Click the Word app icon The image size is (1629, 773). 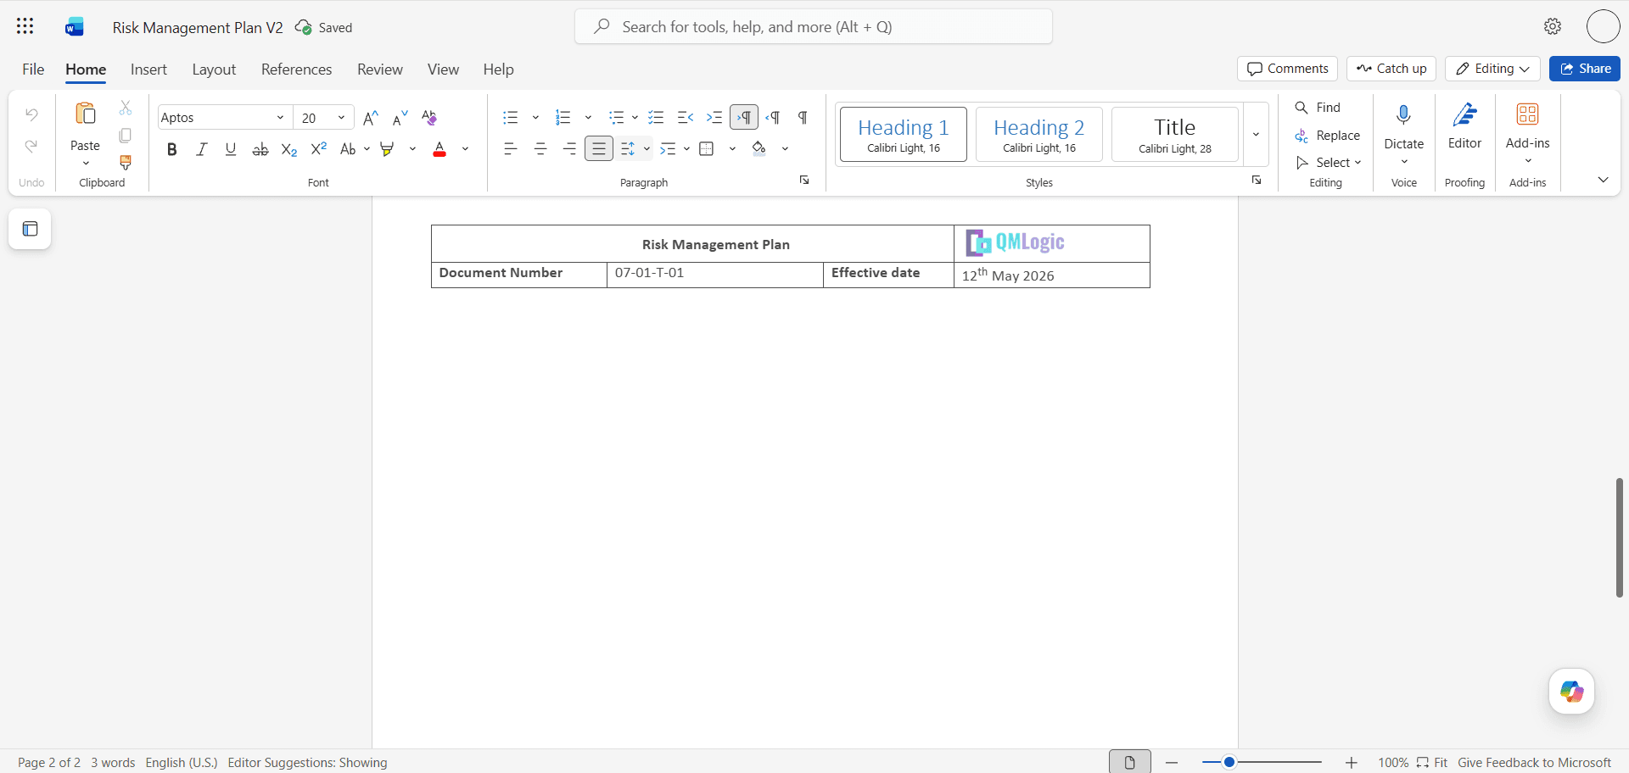tap(75, 27)
